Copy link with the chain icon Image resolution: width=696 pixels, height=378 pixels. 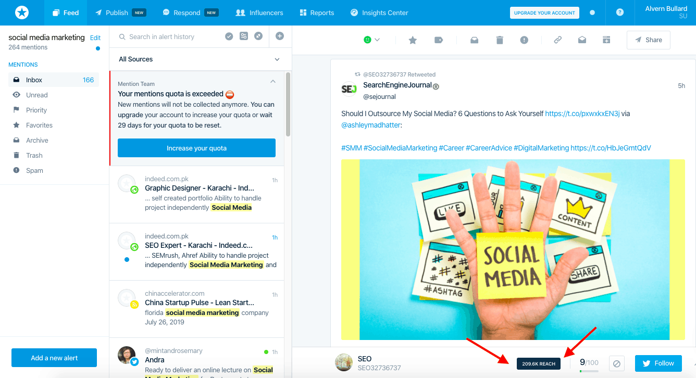(557, 40)
